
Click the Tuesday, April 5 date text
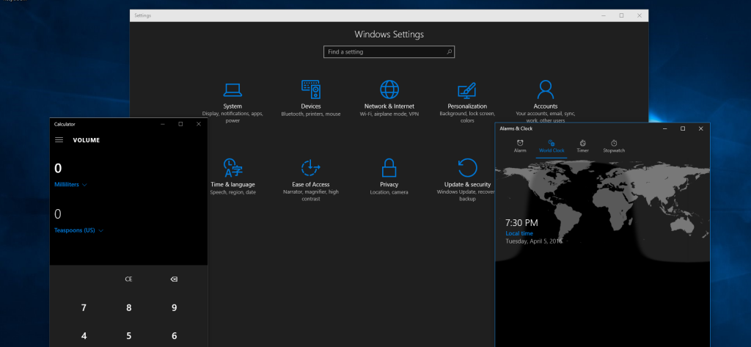[534, 241]
